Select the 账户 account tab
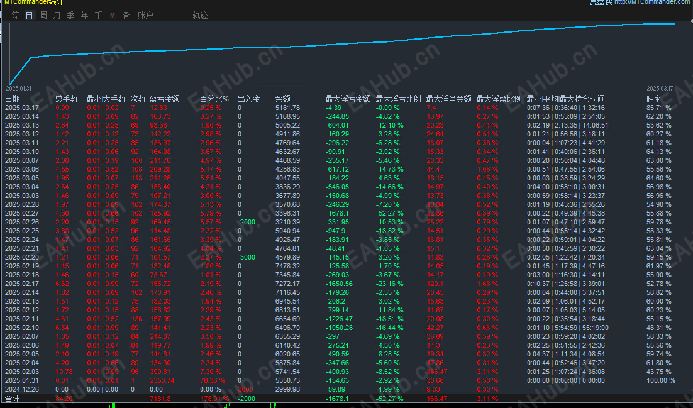The height and width of the screenshot is (408, 693). tap(145, 15)
